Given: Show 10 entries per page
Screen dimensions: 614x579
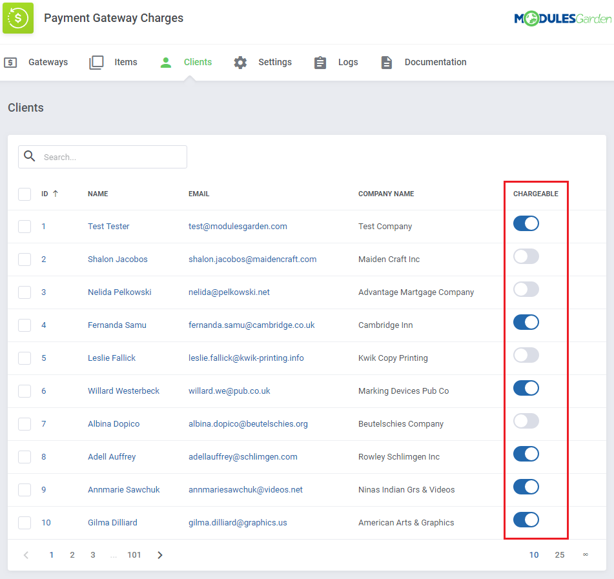Looking at the screenshot, I should (x=534, y=554).
